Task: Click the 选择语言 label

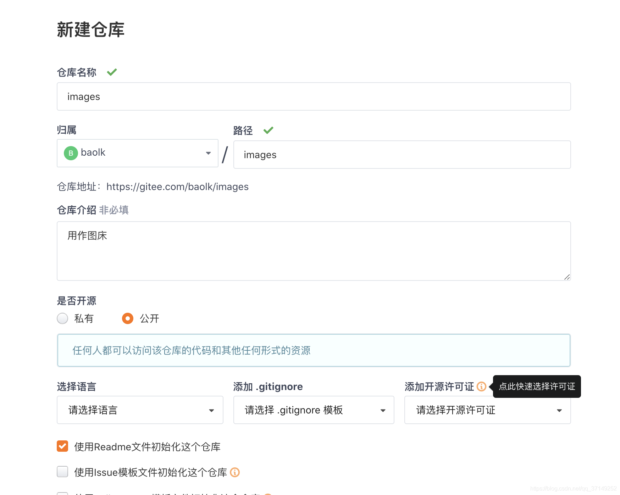Action: [x=77, y=387]
